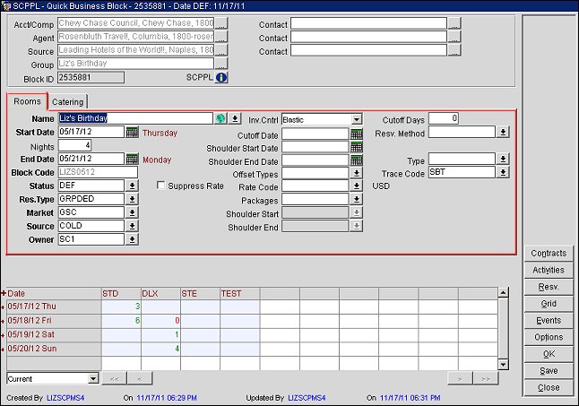Open the Cutoff Date calendar picker
This screenshot has height=406, width=579.
coord(356,134)
